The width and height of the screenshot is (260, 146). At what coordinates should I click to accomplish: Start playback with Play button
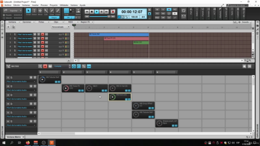[x=97, y=12]
